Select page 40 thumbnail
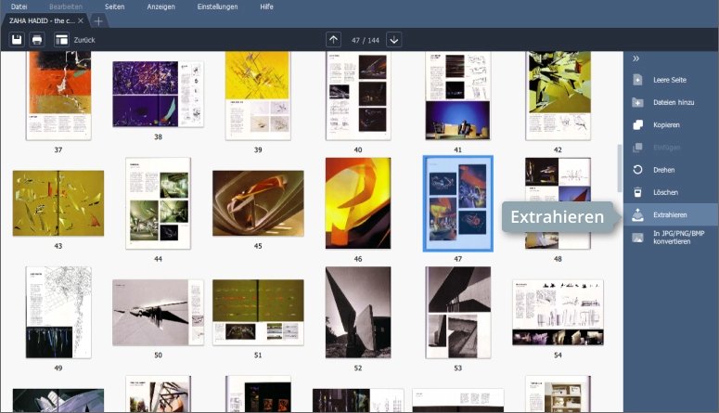 click(358, 96)
